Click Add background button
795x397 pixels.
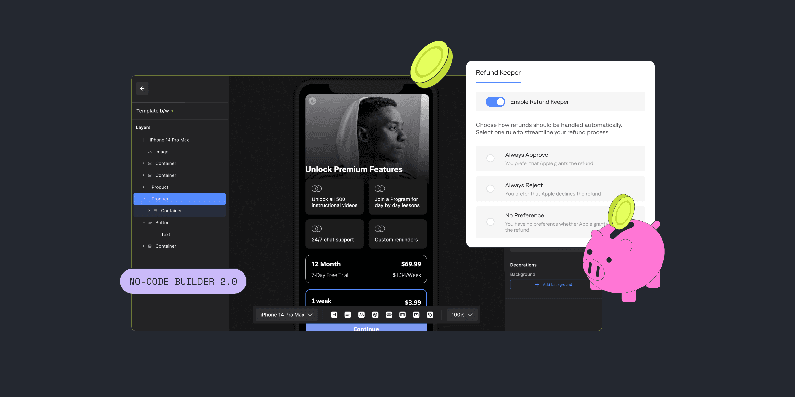(x=554, y=285)
